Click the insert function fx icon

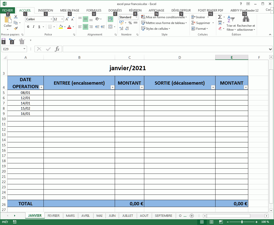pos(57,49)
